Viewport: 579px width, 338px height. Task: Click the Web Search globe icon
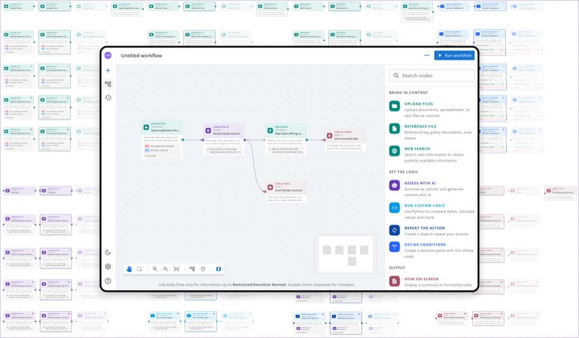[x=394, y=151]
